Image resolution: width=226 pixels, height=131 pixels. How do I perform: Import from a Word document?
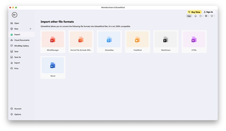pos(53,67)
